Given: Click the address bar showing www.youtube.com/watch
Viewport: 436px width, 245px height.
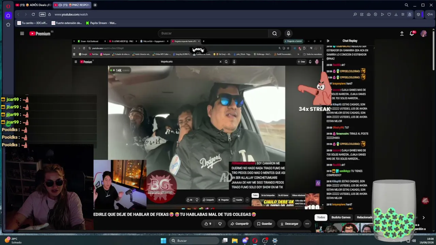Looking at the screenshot, I should pos(71,14).
